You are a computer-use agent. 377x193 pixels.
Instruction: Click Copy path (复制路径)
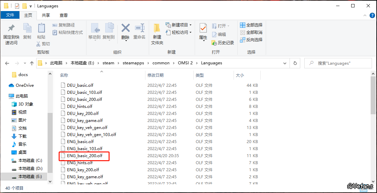click(x=64, y=25)
